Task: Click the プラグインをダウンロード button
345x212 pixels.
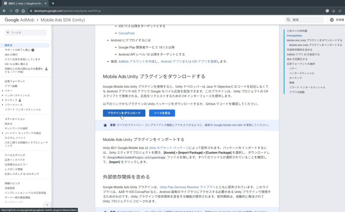Action: coord(124,113)
